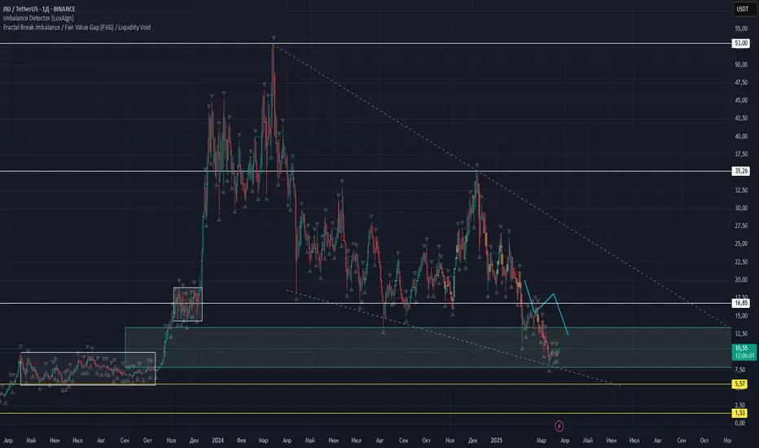
Task: Click the fractal marker atop the March 2024 peak
Action: pos(274,38)
